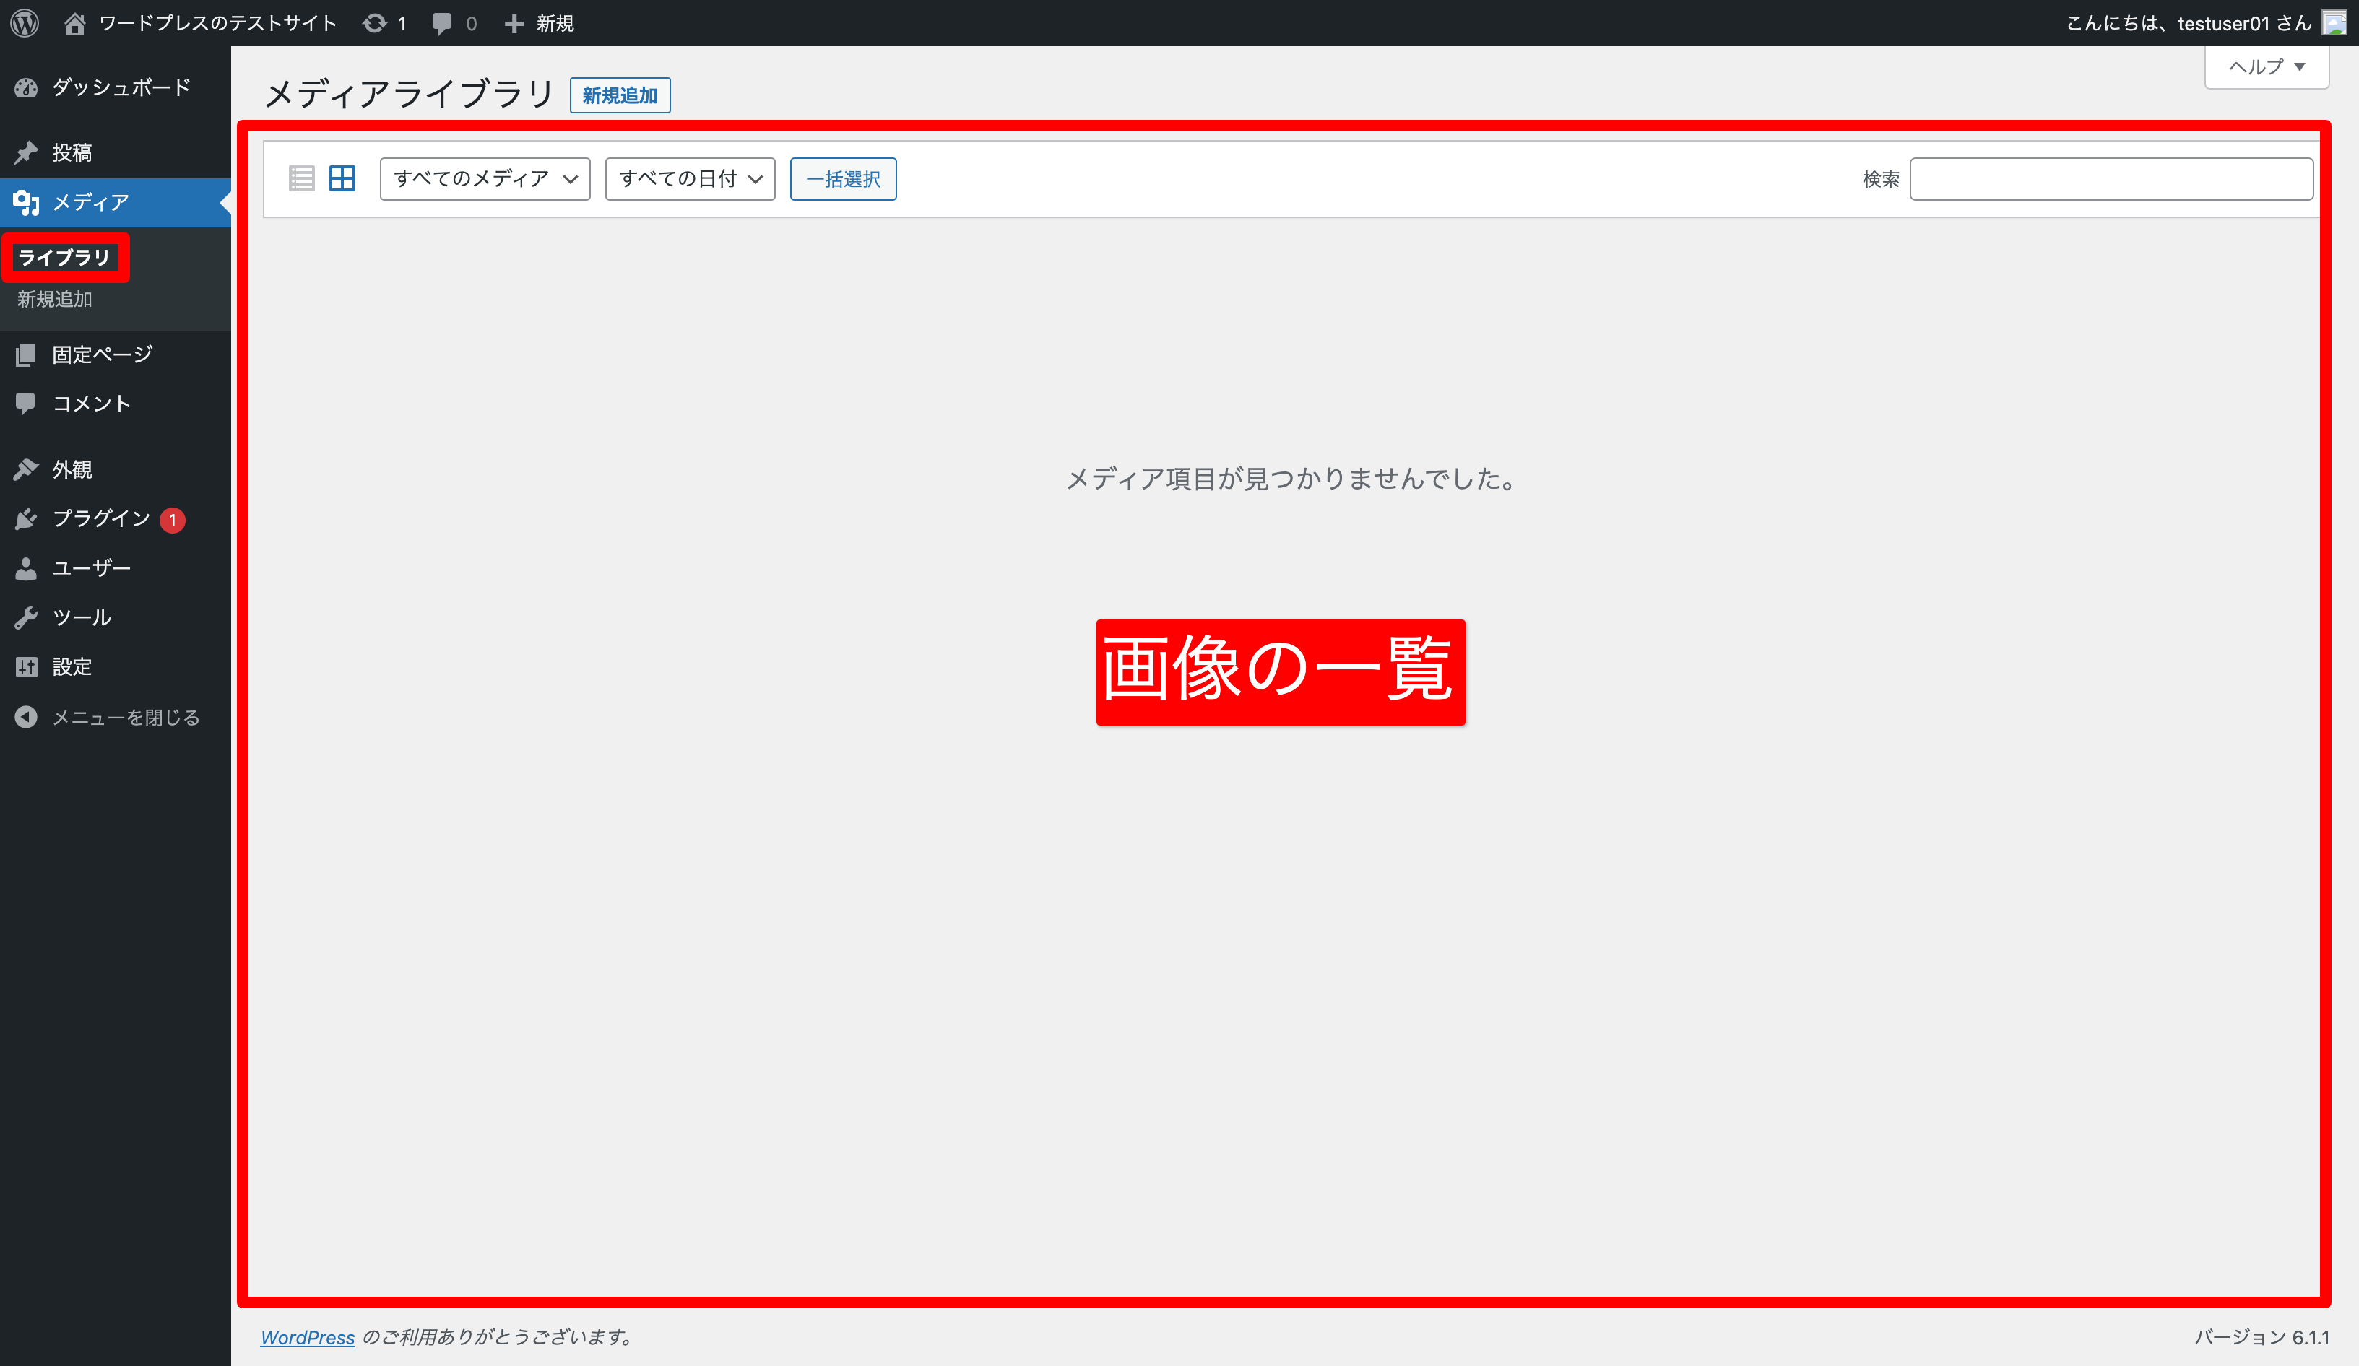The image size is (2359, 1366).
Task: Open the メディア menu item
Action: 115,202
